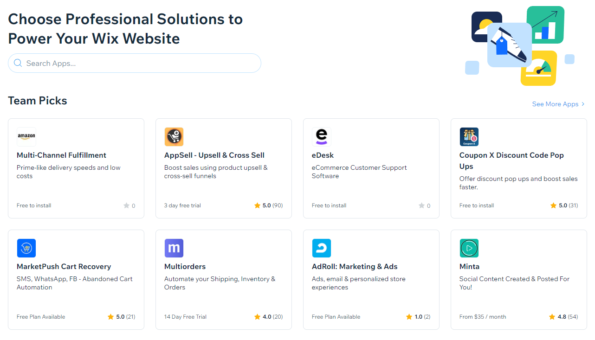Click 'Social Content Created & Posted For You!' text

[514, 283]
